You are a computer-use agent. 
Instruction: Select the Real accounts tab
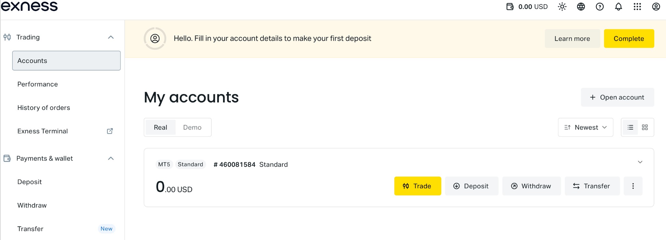(x=160, y=127)
